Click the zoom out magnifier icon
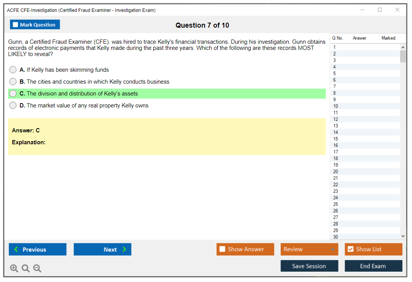The height and width of the screenshot is (282, 412). click(x=37, y=269)
